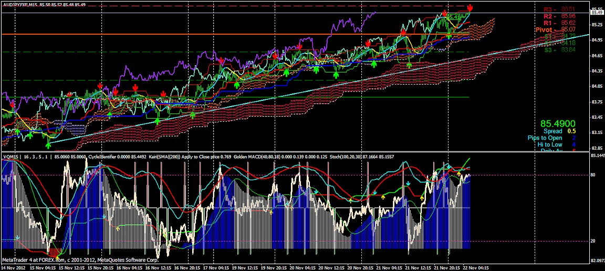
Task: Click the 20 Nov 20:15 time axis label
Action: [360, 267]
